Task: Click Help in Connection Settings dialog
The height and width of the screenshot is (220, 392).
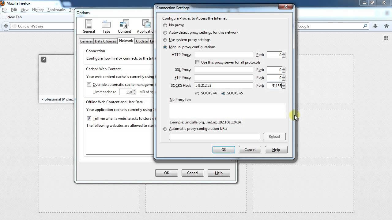Action: click(x=276, y=150)
